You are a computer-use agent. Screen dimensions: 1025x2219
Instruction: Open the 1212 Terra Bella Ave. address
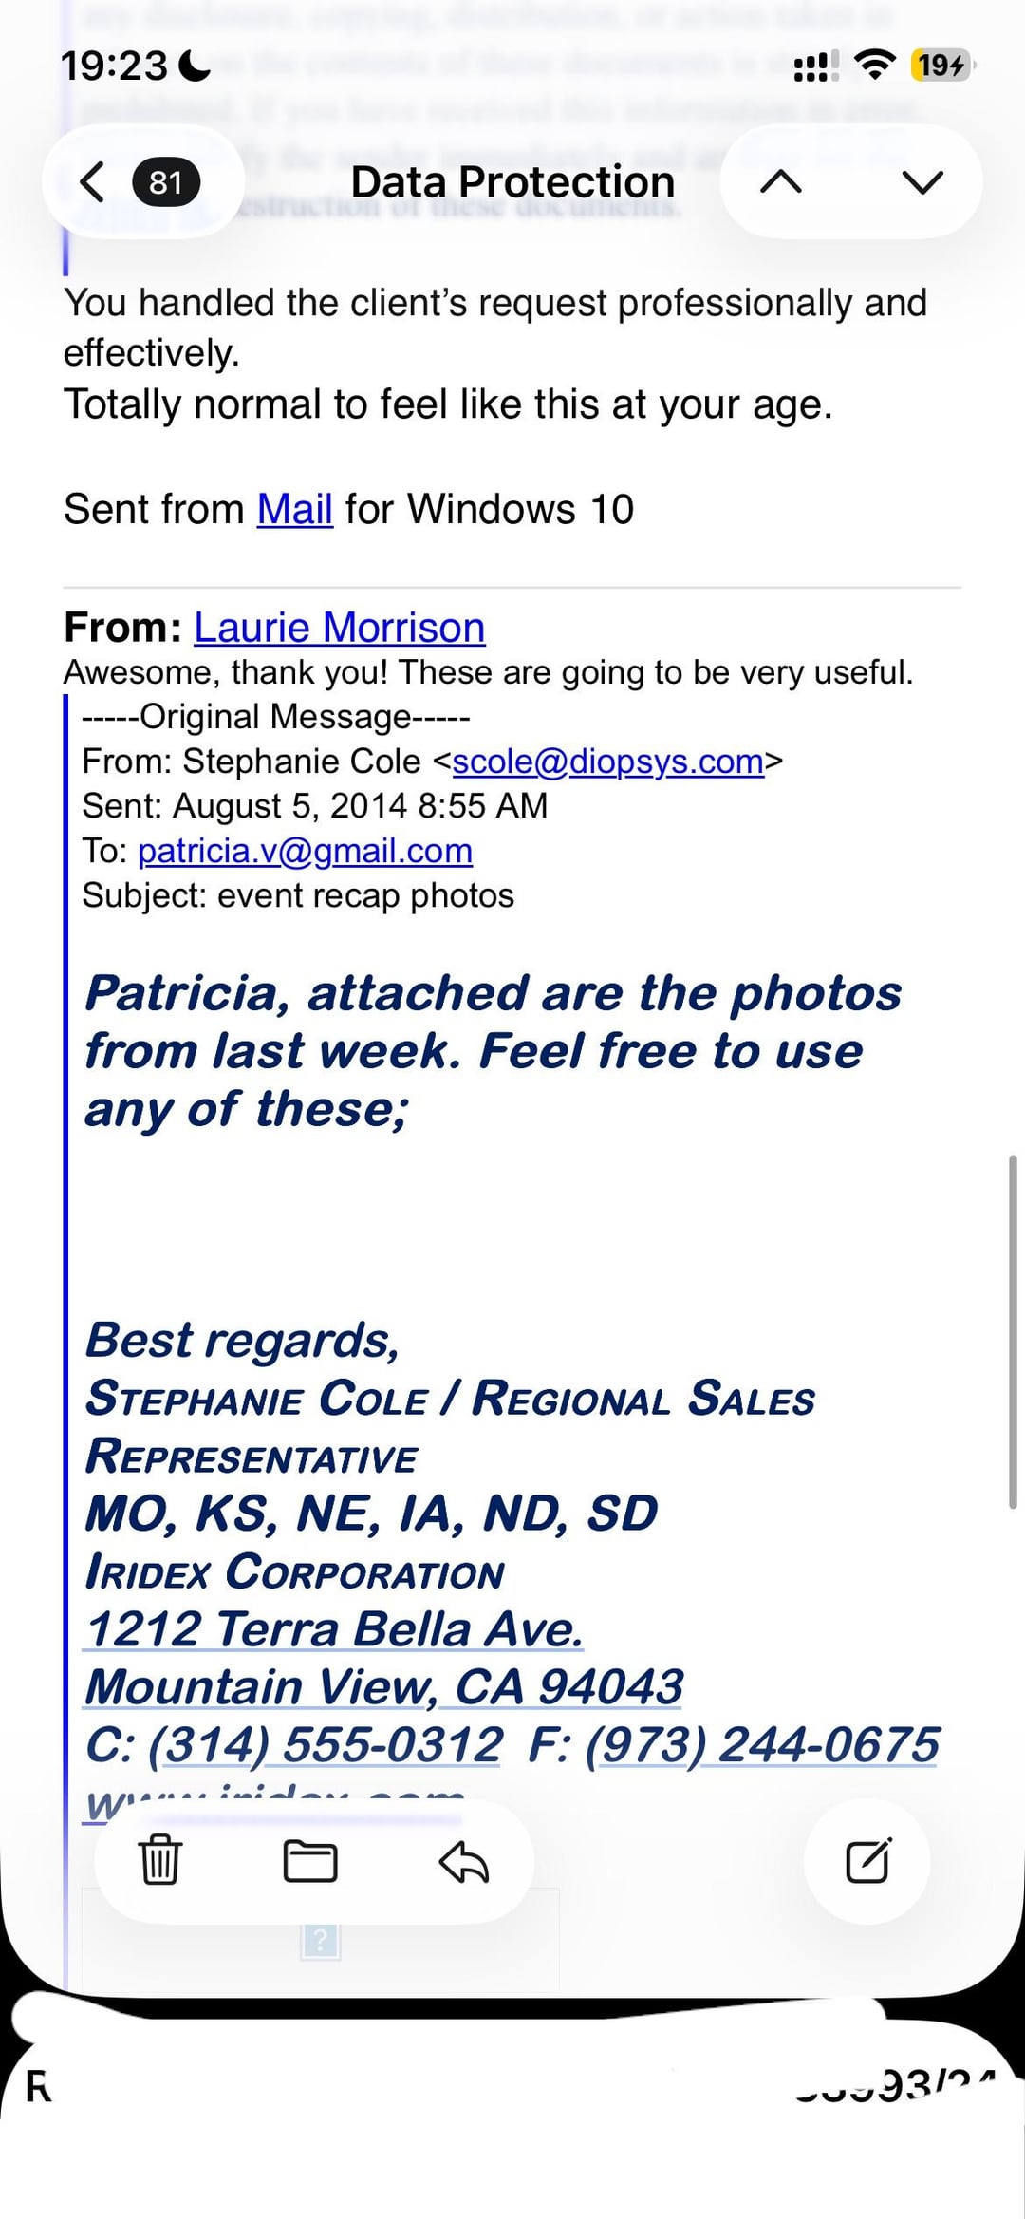coord(333,1629)
